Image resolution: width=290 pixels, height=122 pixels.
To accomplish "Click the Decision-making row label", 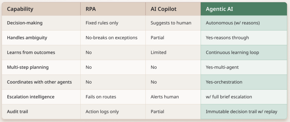I will tap(25, 23).
